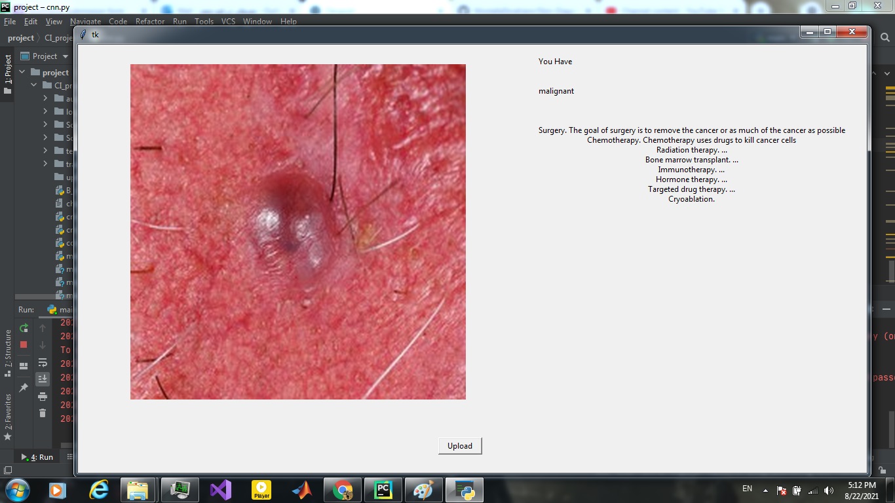Screen dimensions: 895x503
Task: Collapse the project root node
Action: coord(22,71)
